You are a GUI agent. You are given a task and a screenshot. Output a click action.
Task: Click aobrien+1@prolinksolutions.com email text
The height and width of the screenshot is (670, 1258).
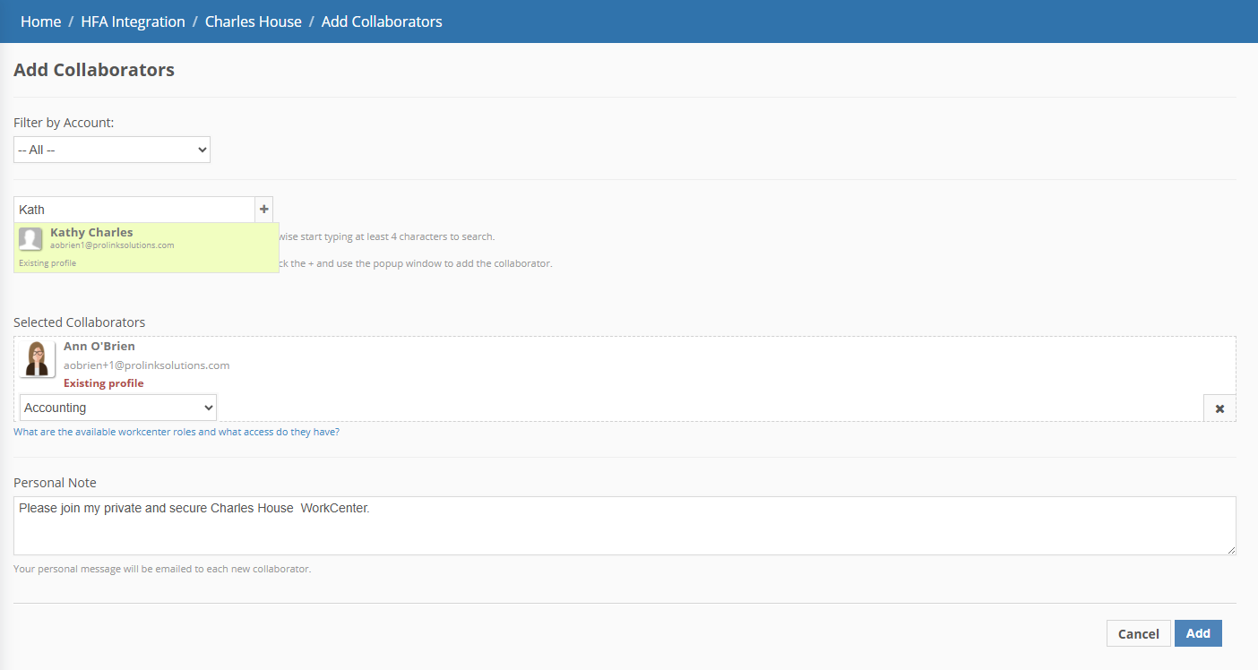pos(146,365)
